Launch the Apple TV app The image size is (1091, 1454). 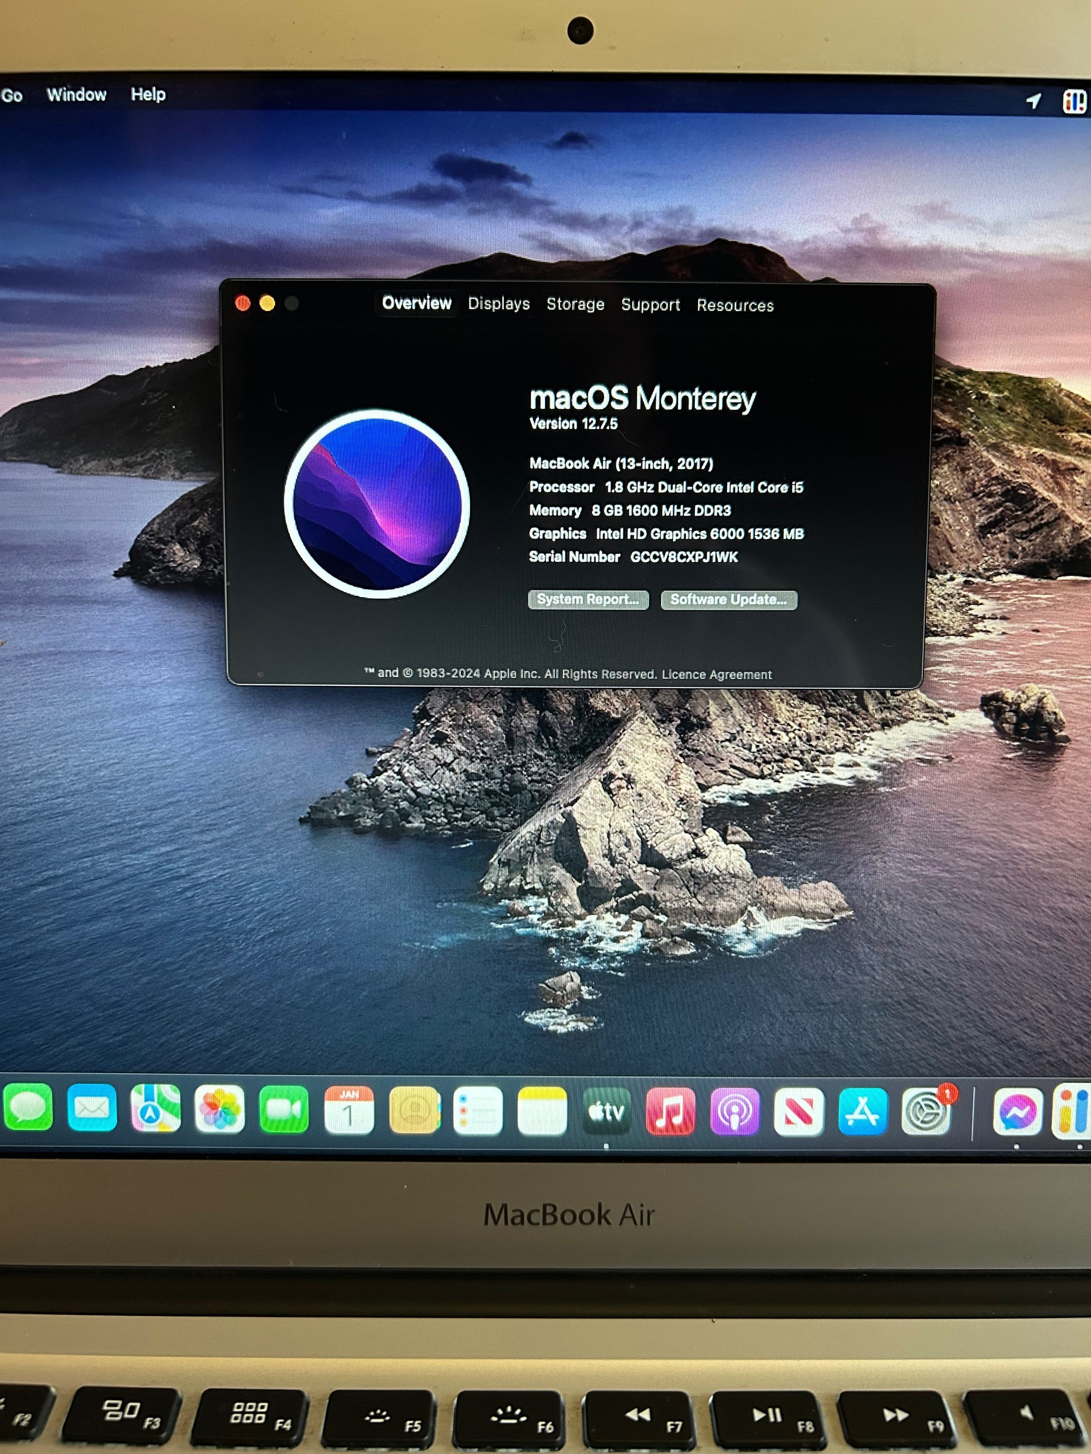tap(606, 1111)
